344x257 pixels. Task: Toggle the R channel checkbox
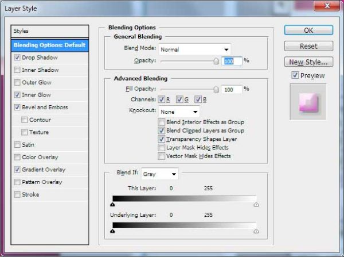pyautogui.click(x=162, y=99)
